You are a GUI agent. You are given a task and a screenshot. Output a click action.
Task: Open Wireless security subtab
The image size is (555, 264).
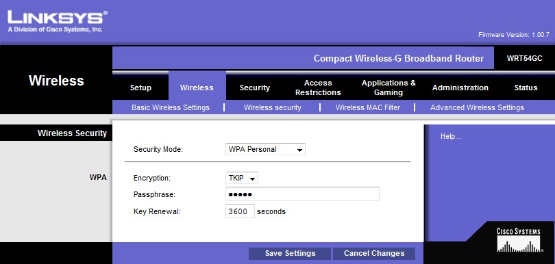273,107
